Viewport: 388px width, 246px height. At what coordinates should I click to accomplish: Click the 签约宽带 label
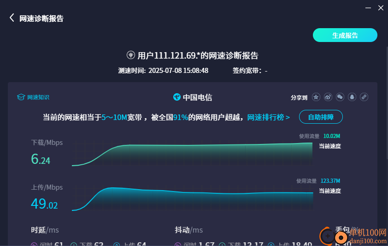pyautogui.click(x=247, y=71)
